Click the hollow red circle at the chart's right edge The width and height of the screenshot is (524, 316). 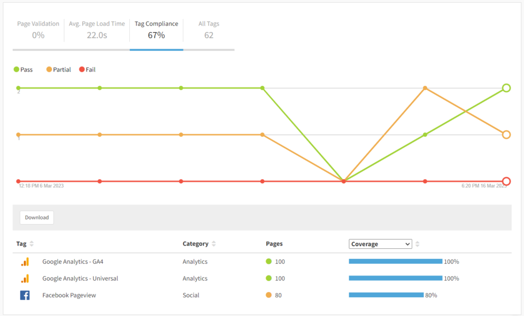(506, 180)
